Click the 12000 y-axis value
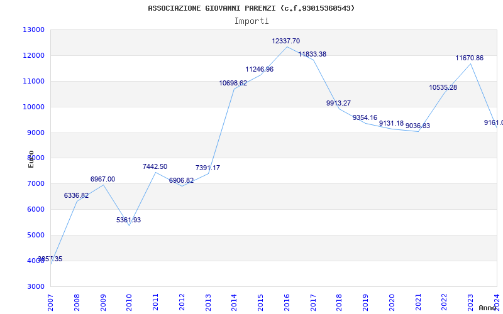This screenshot has width=503, height=314. (33, 55)
